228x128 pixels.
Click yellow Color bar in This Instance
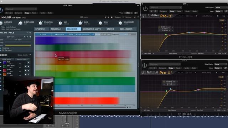(x=18, y=46)
